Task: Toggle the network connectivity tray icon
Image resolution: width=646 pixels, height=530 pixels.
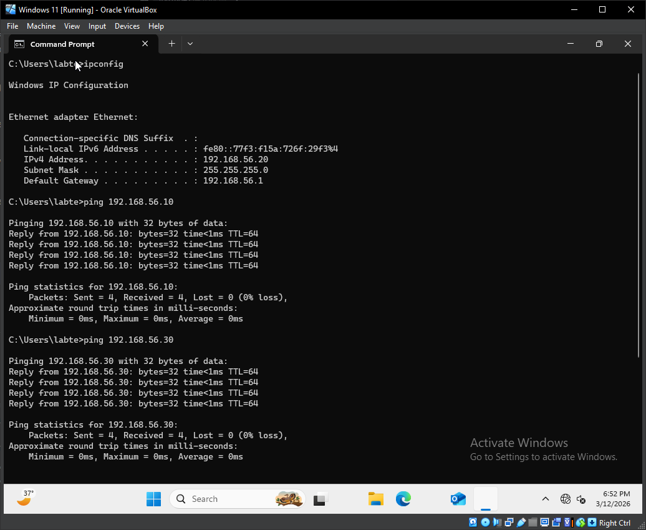Action: [x=566, y=499]
